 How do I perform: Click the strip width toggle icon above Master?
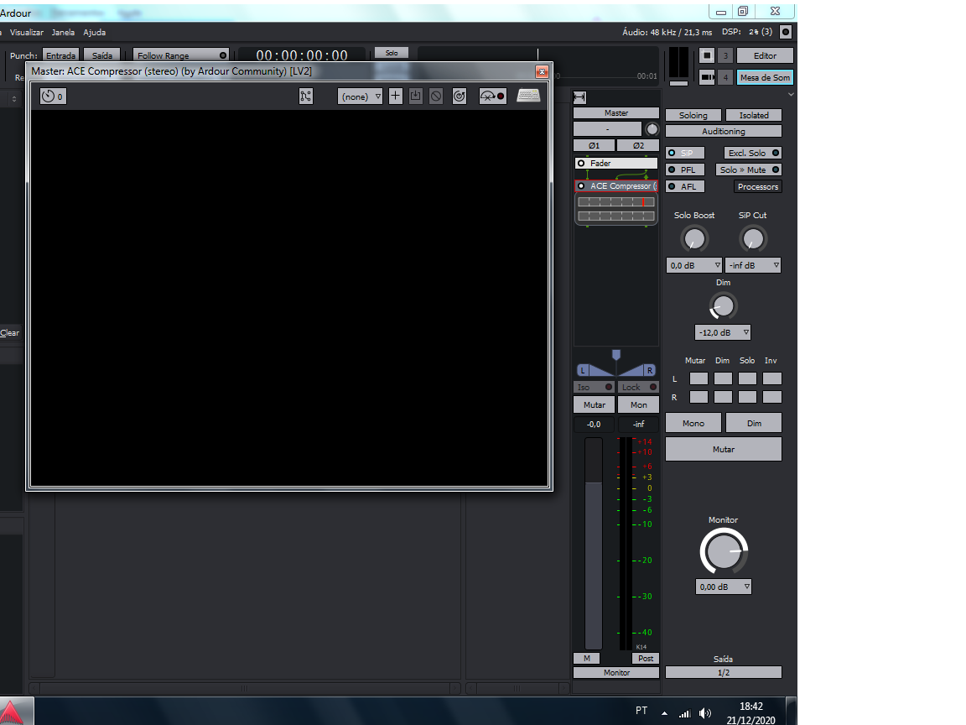click(x=579, y=97)
